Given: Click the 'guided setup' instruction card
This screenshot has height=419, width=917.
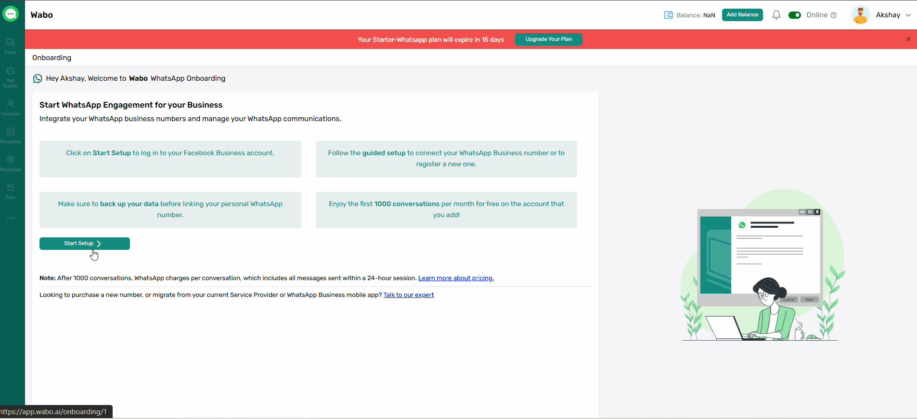Looking at the screenshot, I should pyautogui.click(x=446, y=159).
